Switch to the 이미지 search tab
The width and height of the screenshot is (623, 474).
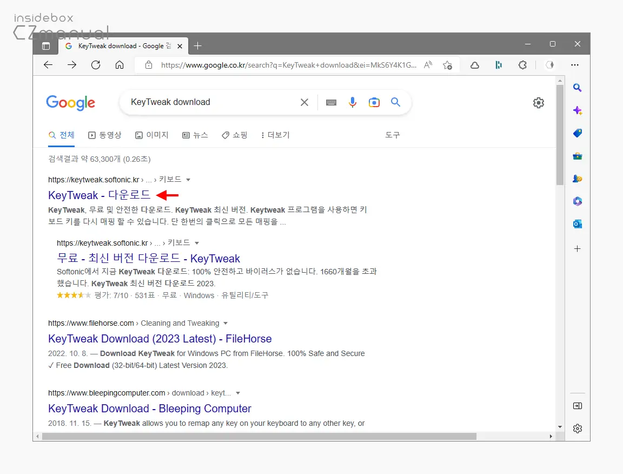click(151, 135)
